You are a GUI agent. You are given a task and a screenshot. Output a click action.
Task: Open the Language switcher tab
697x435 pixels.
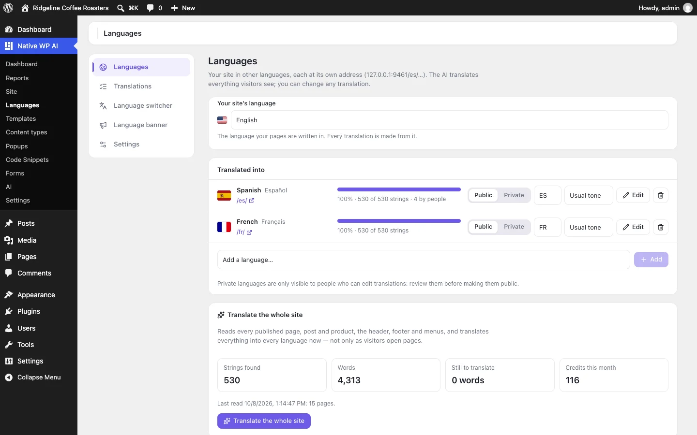[x=141, y=106]
